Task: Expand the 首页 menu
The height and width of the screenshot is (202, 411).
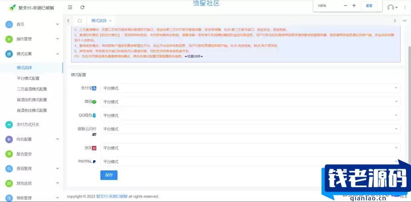Action: tap(57, 24)
